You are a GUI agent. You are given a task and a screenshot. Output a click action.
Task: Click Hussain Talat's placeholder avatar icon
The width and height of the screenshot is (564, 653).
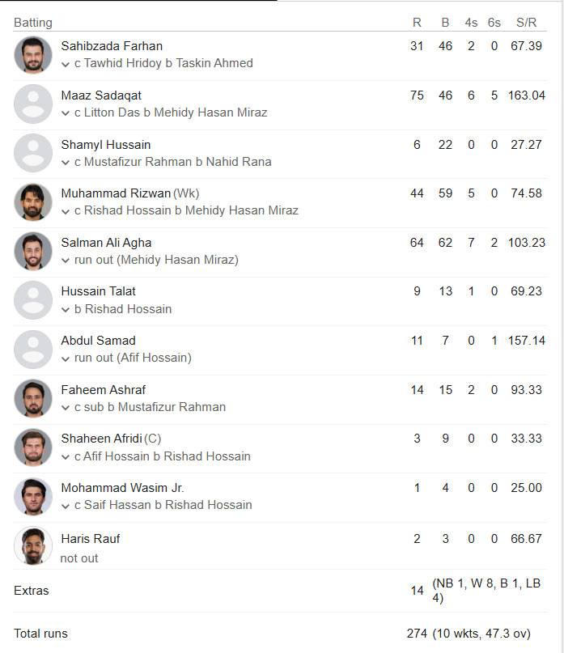pos(33,300)
